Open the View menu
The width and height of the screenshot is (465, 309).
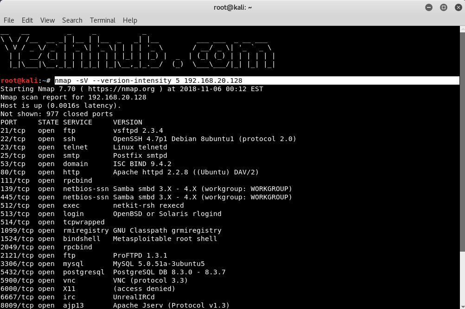47,20
